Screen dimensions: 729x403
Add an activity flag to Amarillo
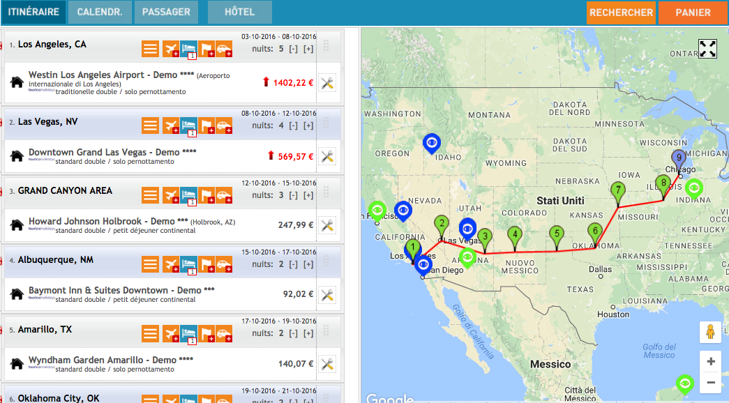tap(206, 333)
